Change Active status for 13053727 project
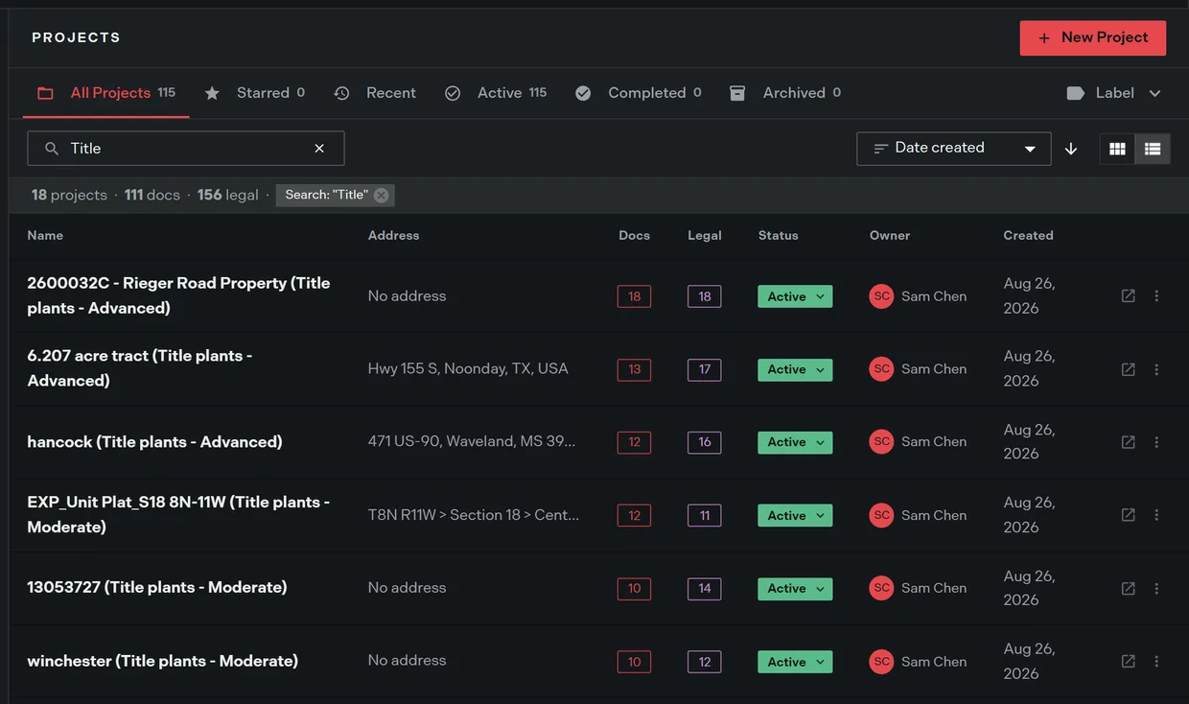 [x=795, y=588]
